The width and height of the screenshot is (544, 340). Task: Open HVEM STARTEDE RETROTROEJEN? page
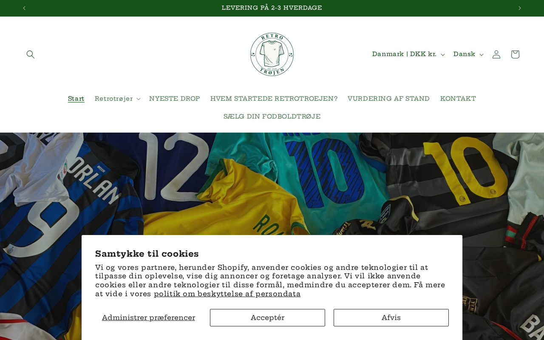coord(274,99)
